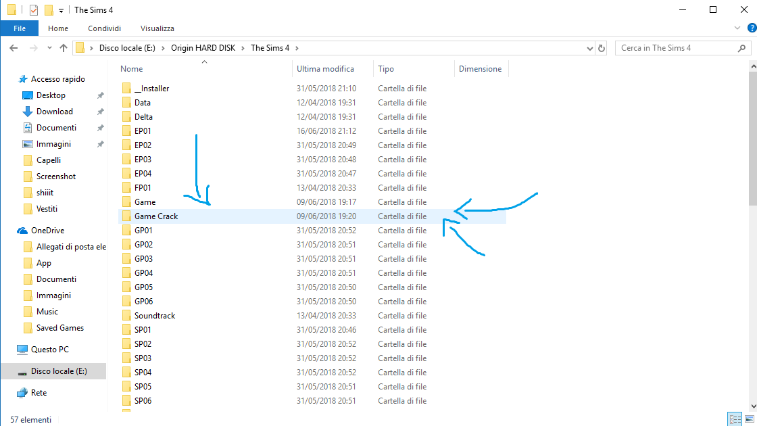Click the pin icon next to Desktop

(x=101, y=95)
